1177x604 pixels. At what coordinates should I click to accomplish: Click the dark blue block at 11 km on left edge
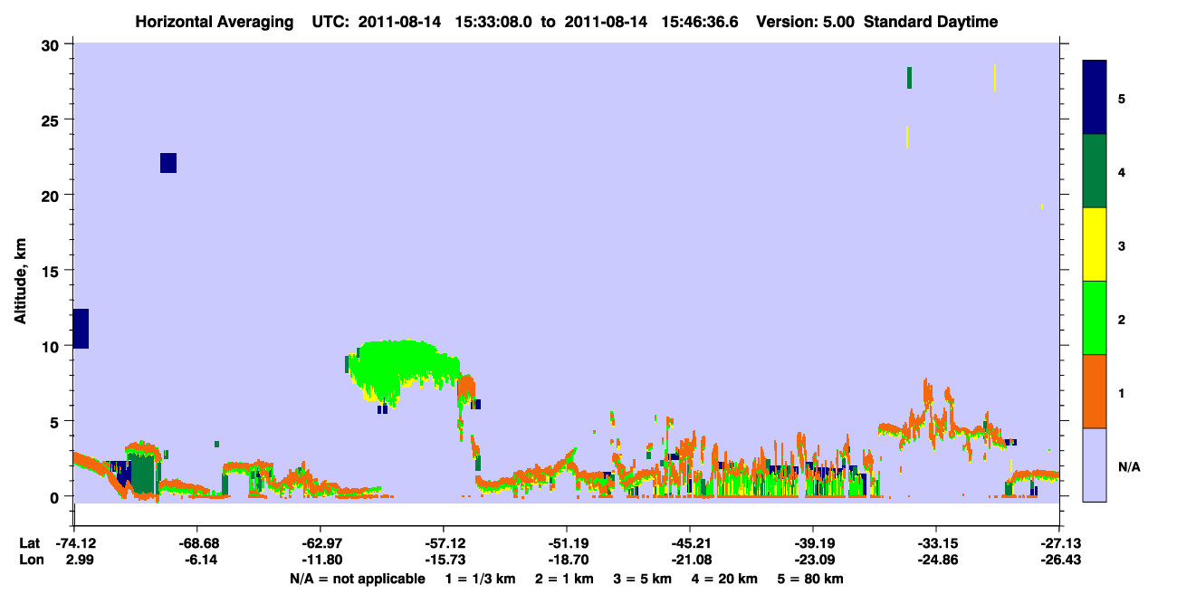[x=81, y=329]
